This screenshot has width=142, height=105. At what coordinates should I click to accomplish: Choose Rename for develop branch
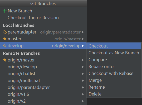(114, 87)
